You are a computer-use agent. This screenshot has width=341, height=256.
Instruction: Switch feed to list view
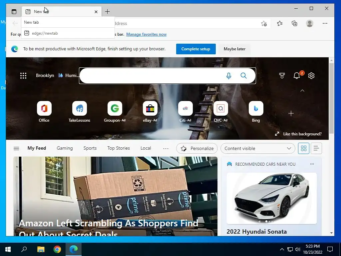pyautogui.click(x=316, y=148)
